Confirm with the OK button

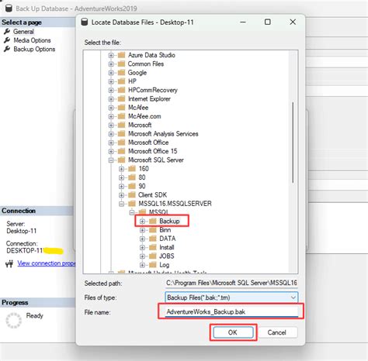(x=233, y=332)
